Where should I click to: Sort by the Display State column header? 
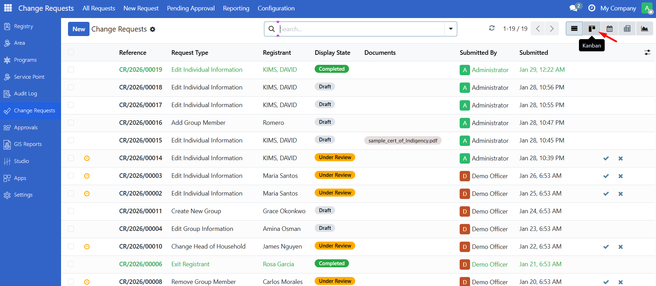pyautogui.click(x=332, y=53)
